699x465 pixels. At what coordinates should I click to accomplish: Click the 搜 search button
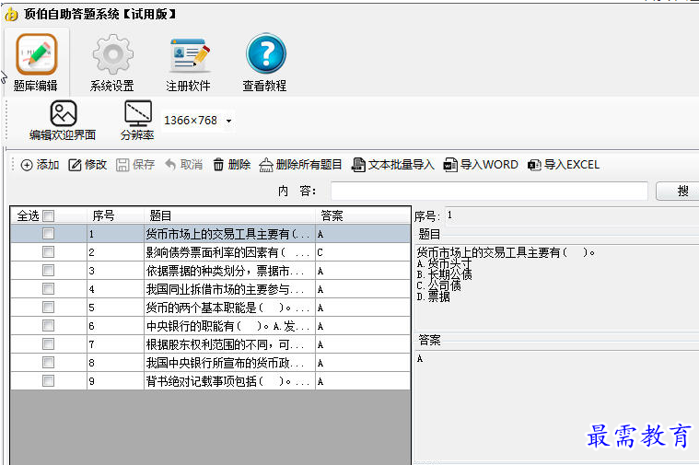click(x=678, y=192)
